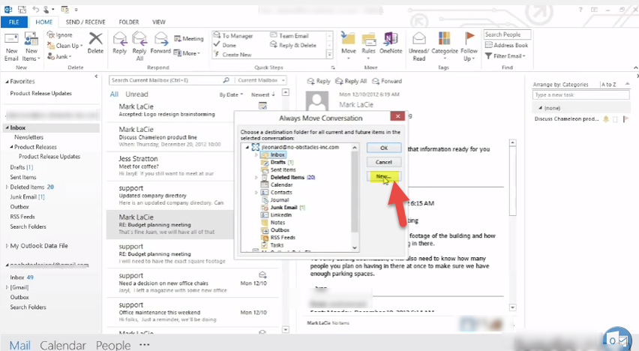Open the Move folder menu
The height and width of the screenshot is (351, 639).
pyautogui.click(x=349, y=46)
